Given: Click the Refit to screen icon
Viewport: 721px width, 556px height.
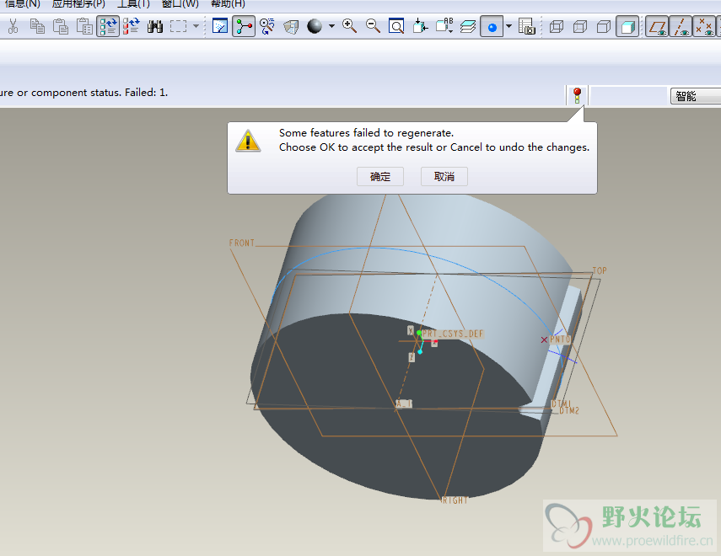Looking at the screenshot, I should [x=396, y=26].
